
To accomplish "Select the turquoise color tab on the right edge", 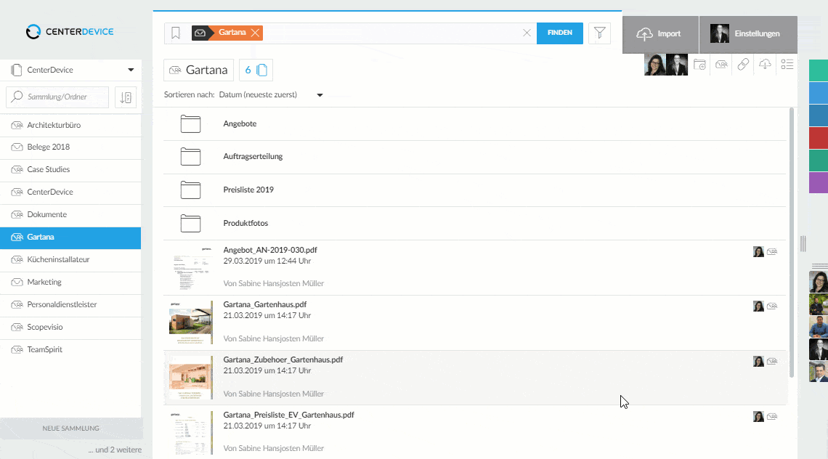I will coord(819,70).
